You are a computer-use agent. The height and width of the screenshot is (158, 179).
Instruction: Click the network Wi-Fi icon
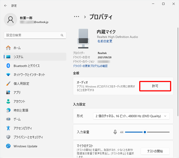8,75
